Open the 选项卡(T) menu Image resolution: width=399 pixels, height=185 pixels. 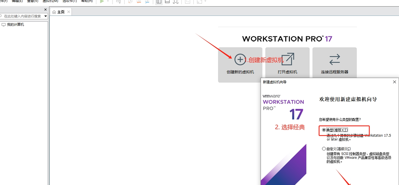(70, 1)
